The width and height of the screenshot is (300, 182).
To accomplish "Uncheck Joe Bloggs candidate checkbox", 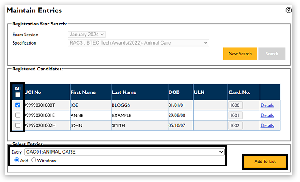I will coord(18,105).
